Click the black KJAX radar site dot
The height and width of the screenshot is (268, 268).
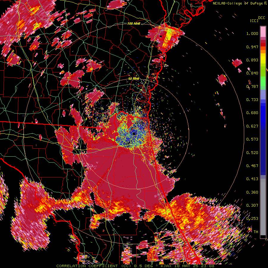coord(134,133)
